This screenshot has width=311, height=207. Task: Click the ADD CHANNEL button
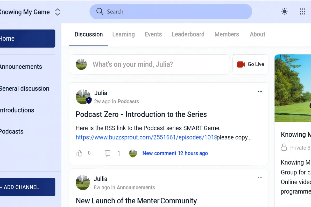(x=27, y=187)
